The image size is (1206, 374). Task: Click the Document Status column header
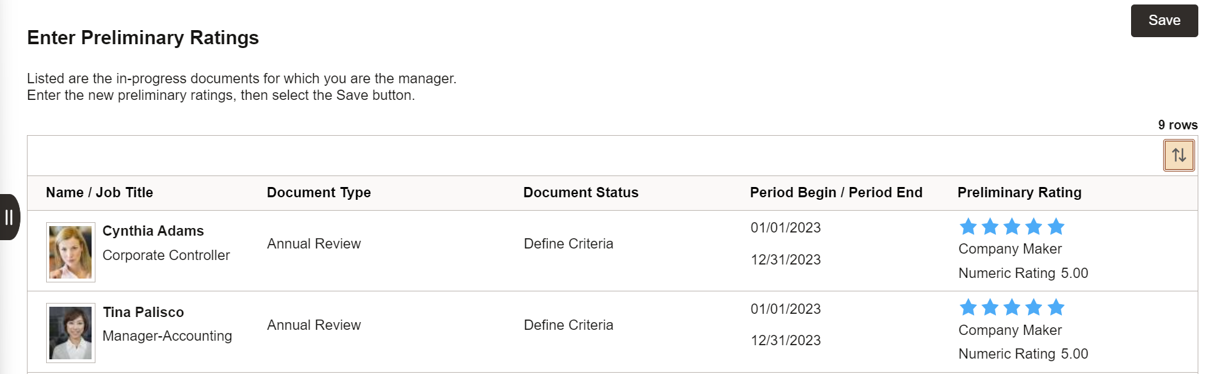[581, 193]
